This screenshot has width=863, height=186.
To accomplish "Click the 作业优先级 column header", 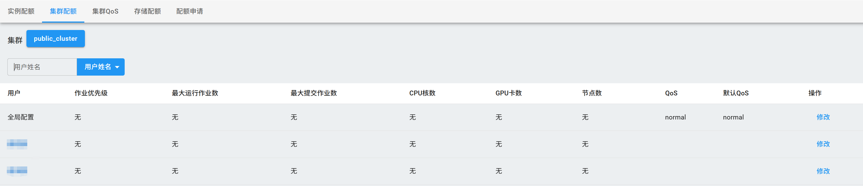I will pyautogui.click(x=91, y=93).
